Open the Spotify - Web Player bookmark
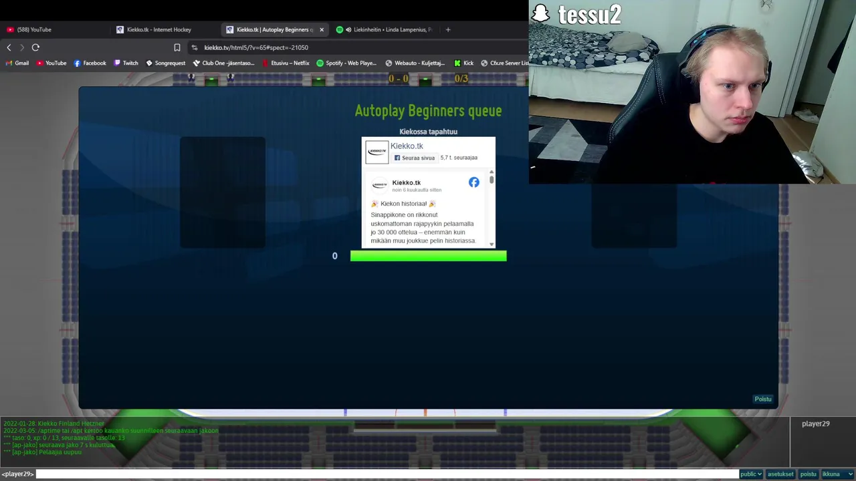This screenshot has width=856, height=481. [x=346, y=63]
